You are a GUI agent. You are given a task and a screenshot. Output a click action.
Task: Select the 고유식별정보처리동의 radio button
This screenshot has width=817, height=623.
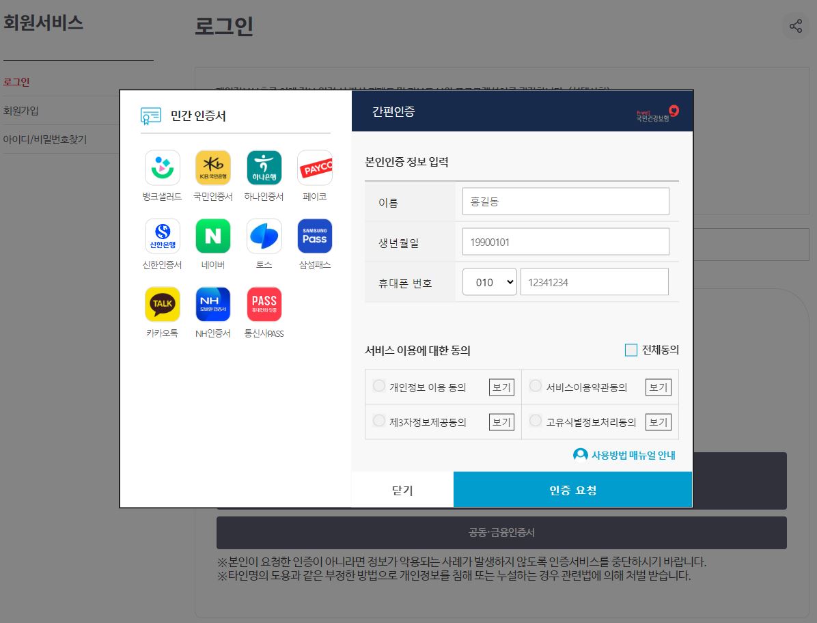tap(536, 420)
